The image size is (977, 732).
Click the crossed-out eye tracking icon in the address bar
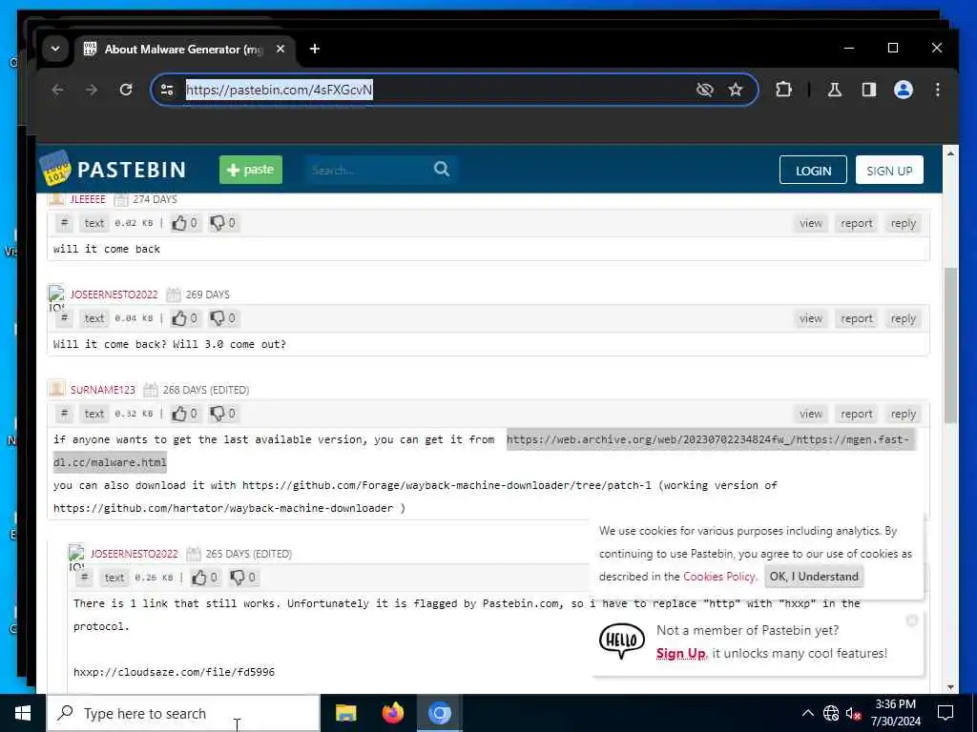coord(704,90)
